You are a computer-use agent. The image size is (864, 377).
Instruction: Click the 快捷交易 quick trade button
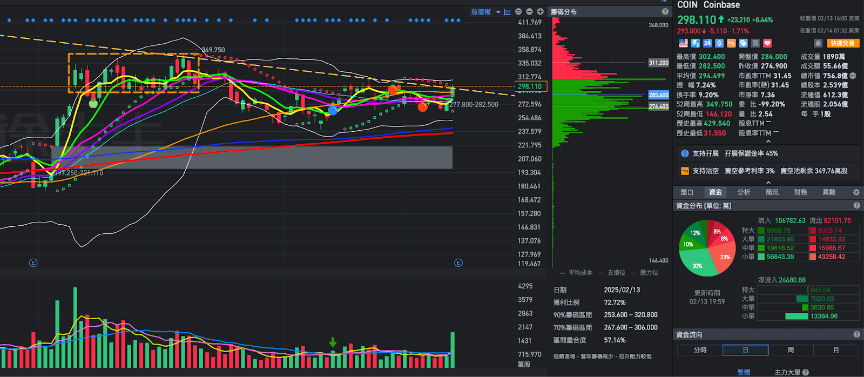pos(842,43)
